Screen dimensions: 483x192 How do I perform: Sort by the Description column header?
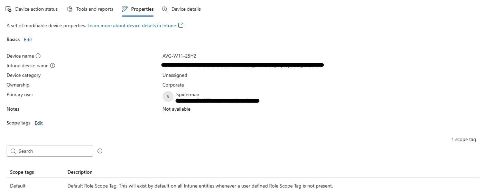pyautogui.click(x=80, y=172)
